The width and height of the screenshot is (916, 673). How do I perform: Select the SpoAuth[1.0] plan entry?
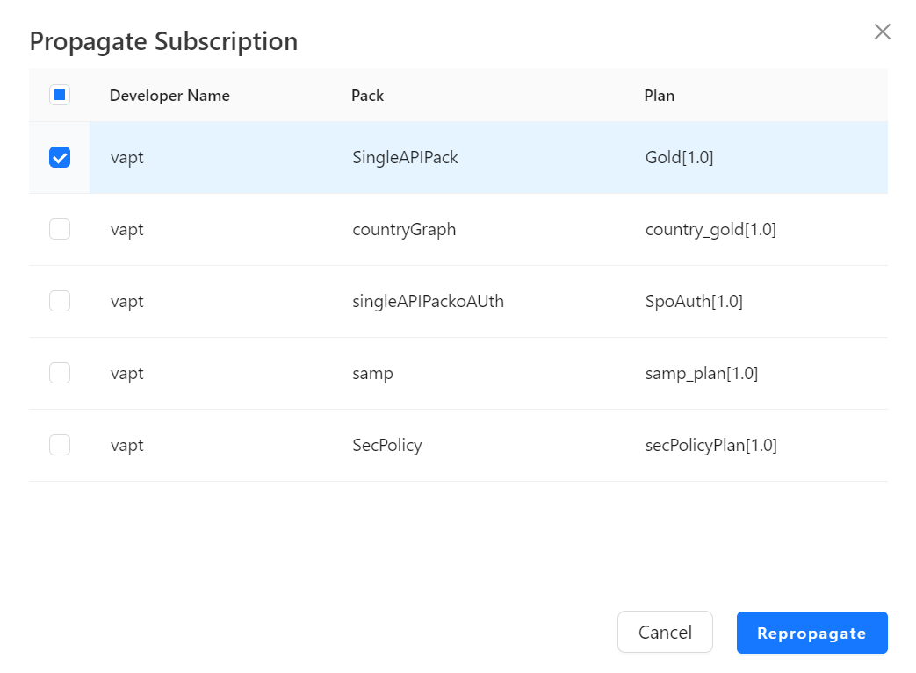[693, 302]
